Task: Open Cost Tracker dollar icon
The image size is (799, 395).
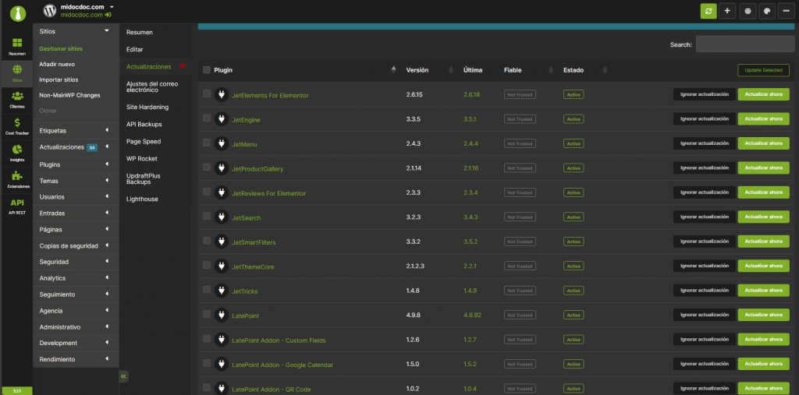Action: (17, 125)
